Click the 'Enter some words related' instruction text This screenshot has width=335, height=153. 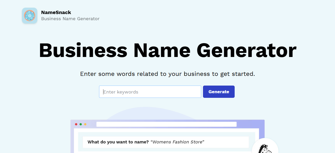pos(167,74)
